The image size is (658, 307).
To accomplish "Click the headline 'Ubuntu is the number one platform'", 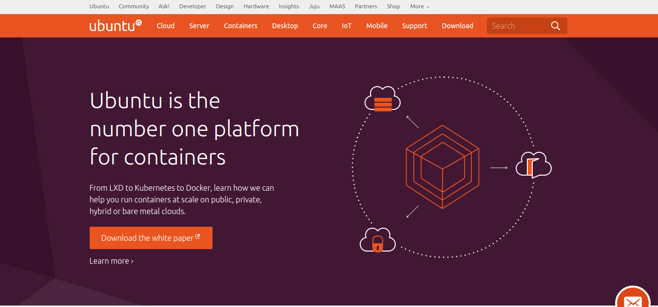I will tap(194, 129).
